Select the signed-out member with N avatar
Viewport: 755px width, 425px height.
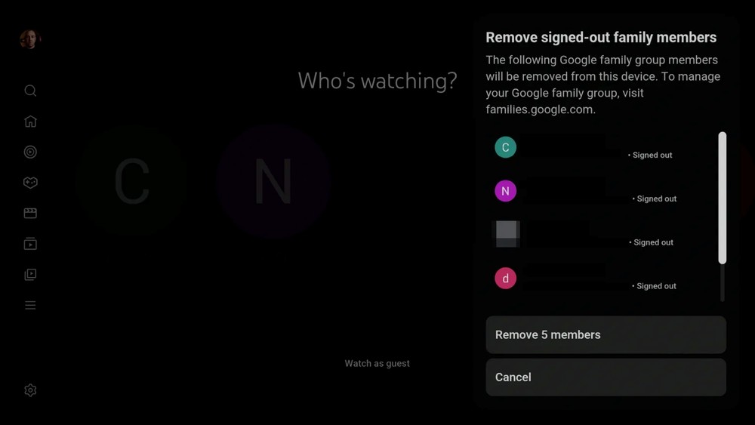[602, 191]
